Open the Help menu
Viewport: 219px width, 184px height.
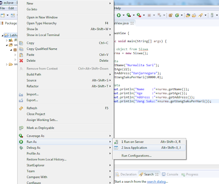point(117,8)
